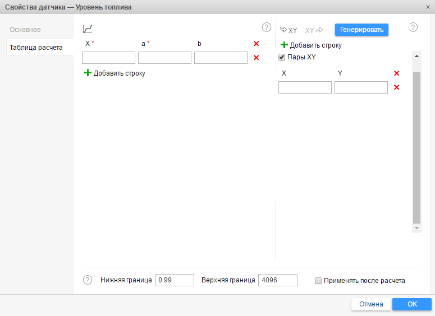Add row to the left calculation table
The width and height of the screenshot is (435, 316).
(x=115, y=73)
